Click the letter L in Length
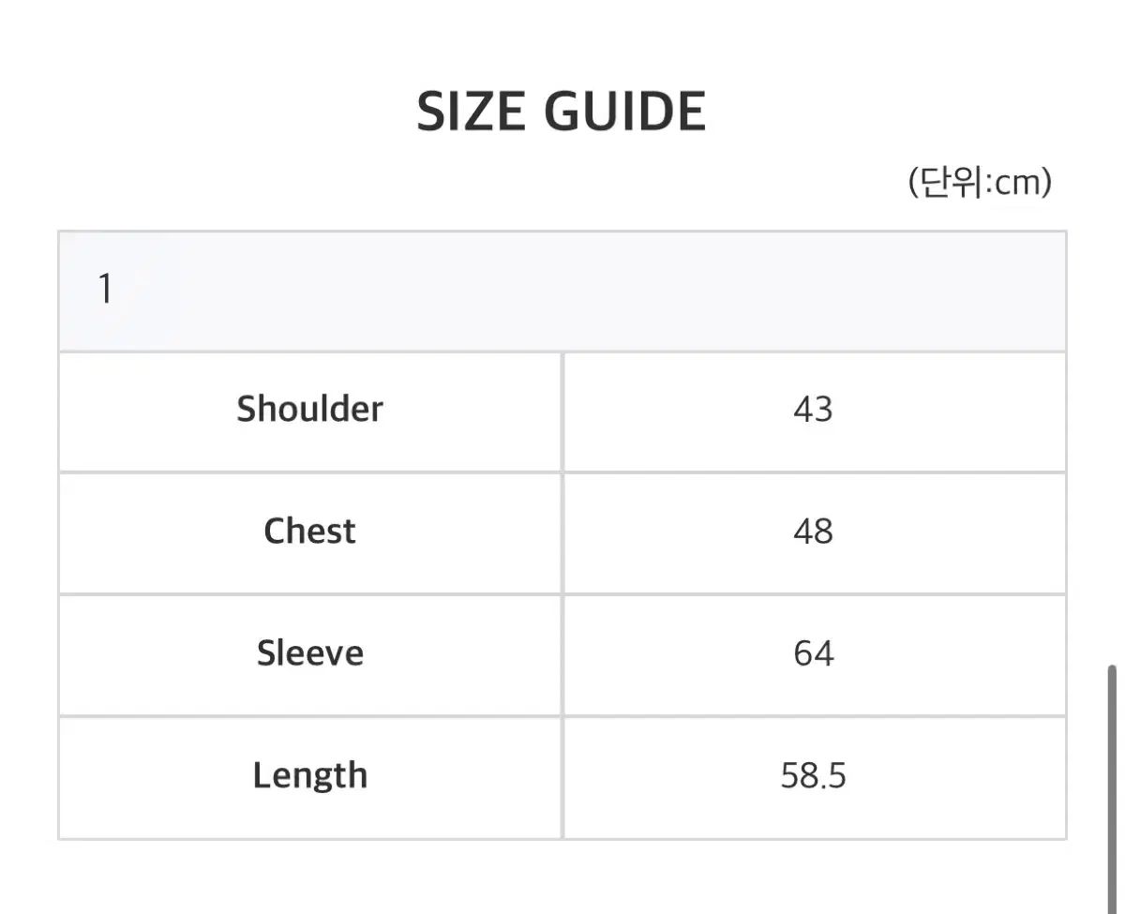Screen dimensions: 1125x914 tap(262, 775)
